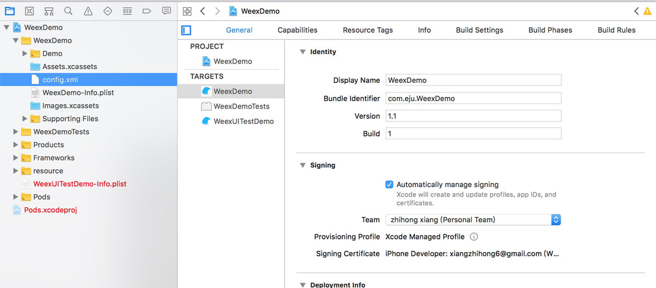Open the Project navigator folder icon

(9, 11)
